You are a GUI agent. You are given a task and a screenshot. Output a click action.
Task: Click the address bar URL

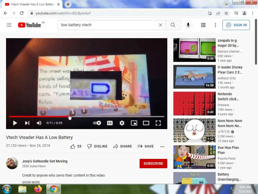pos(63,13)
